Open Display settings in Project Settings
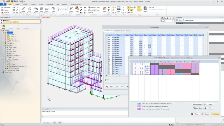Image resolution: width=224 pixels, height=126 pixels. (4, 10)
